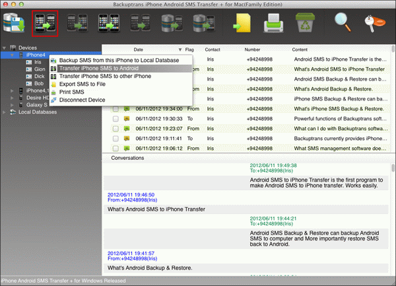Viewport: 396px width, 286px height.
Task: Click message 'What's Android SMS to iPhone Transfer' in conversation
Action: click(x=156, y=209)
